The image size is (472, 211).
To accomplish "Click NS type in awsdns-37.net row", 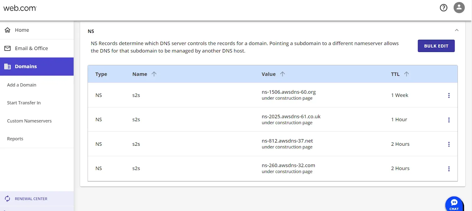I will tap(99, 144).
